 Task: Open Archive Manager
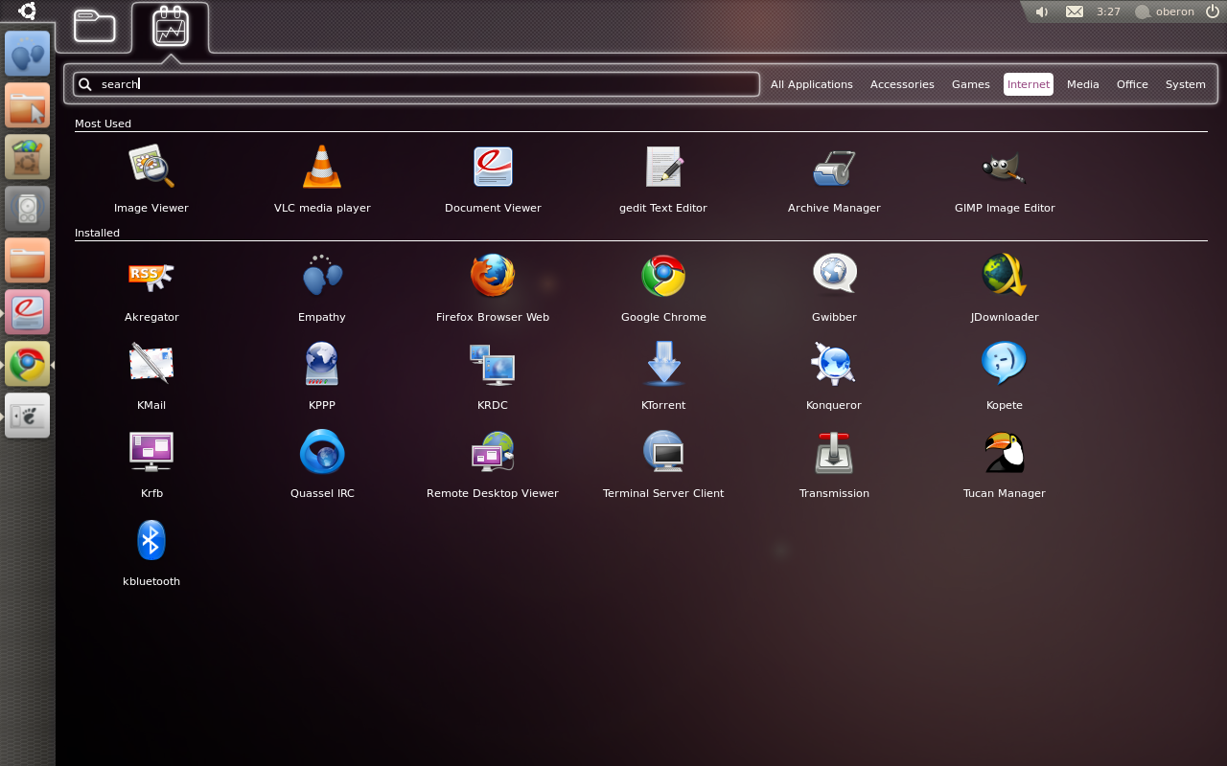pyautogui.click(x=834, y=169)
